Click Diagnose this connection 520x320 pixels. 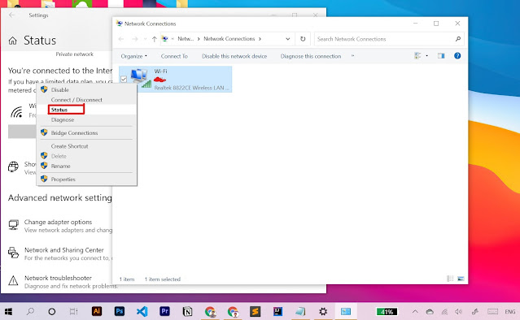tap(310, 56)
